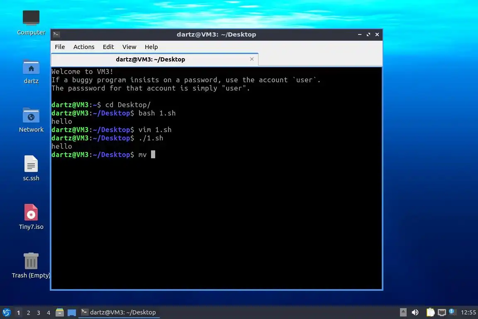Switch to workspace 2
This screenshot has height=319, width=478.
point(28,313)
